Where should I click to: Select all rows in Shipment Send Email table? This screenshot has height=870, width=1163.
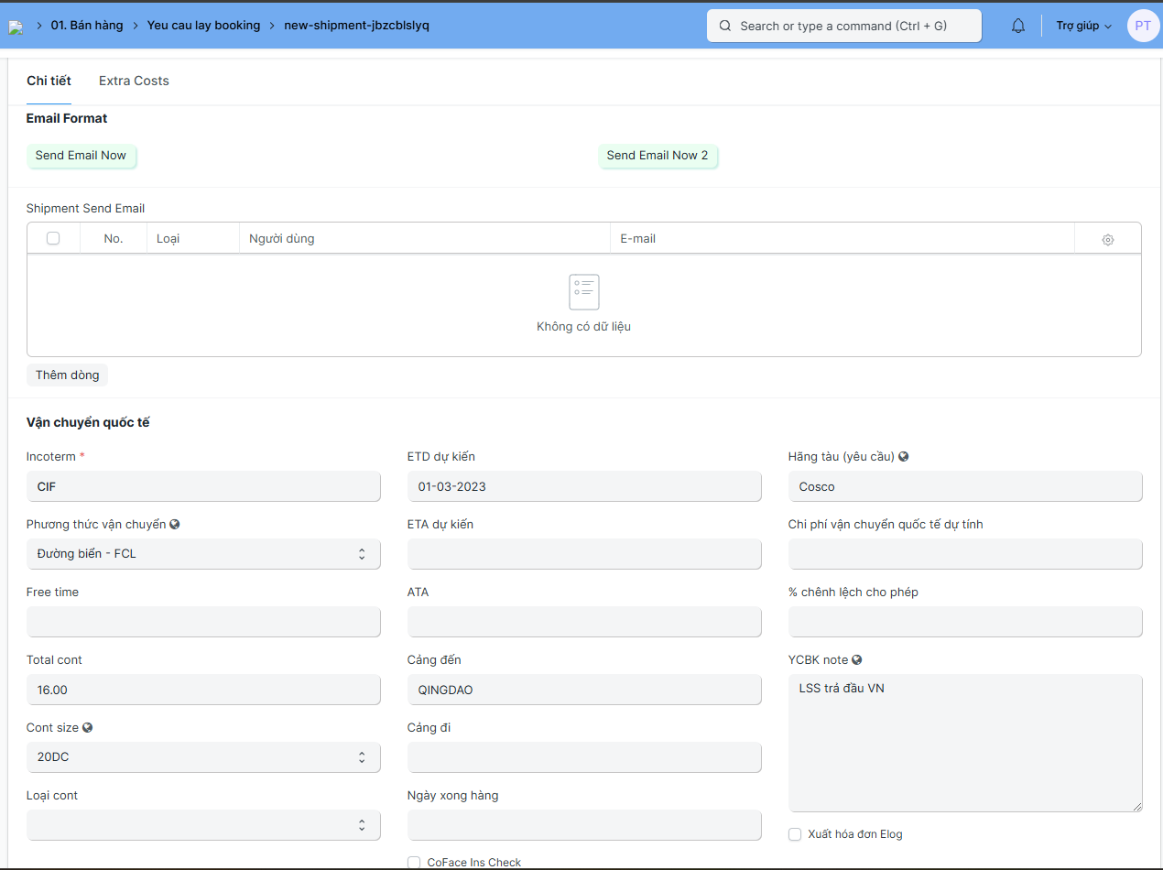tap(53, 238)
